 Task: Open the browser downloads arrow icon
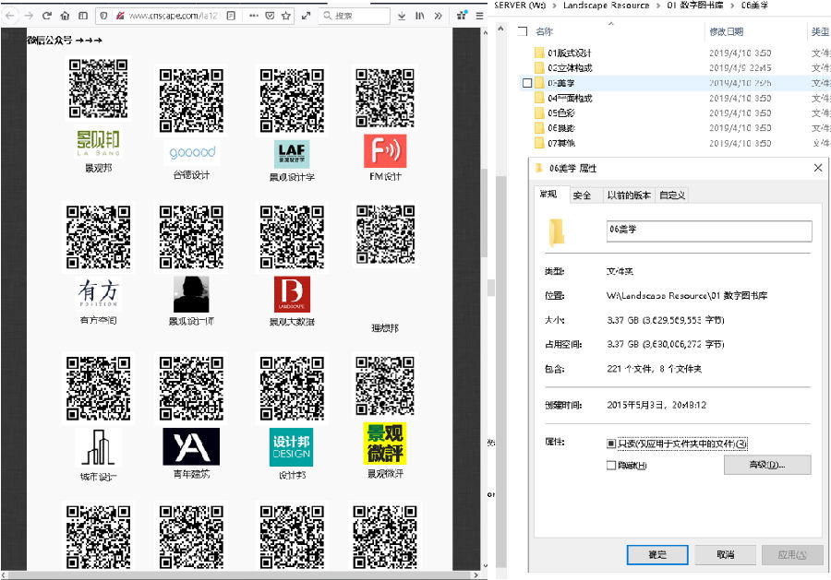402,16
